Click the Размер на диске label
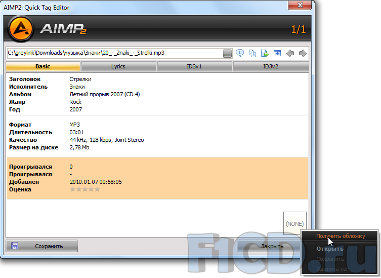381x278 pixels. tap(33, 147)
